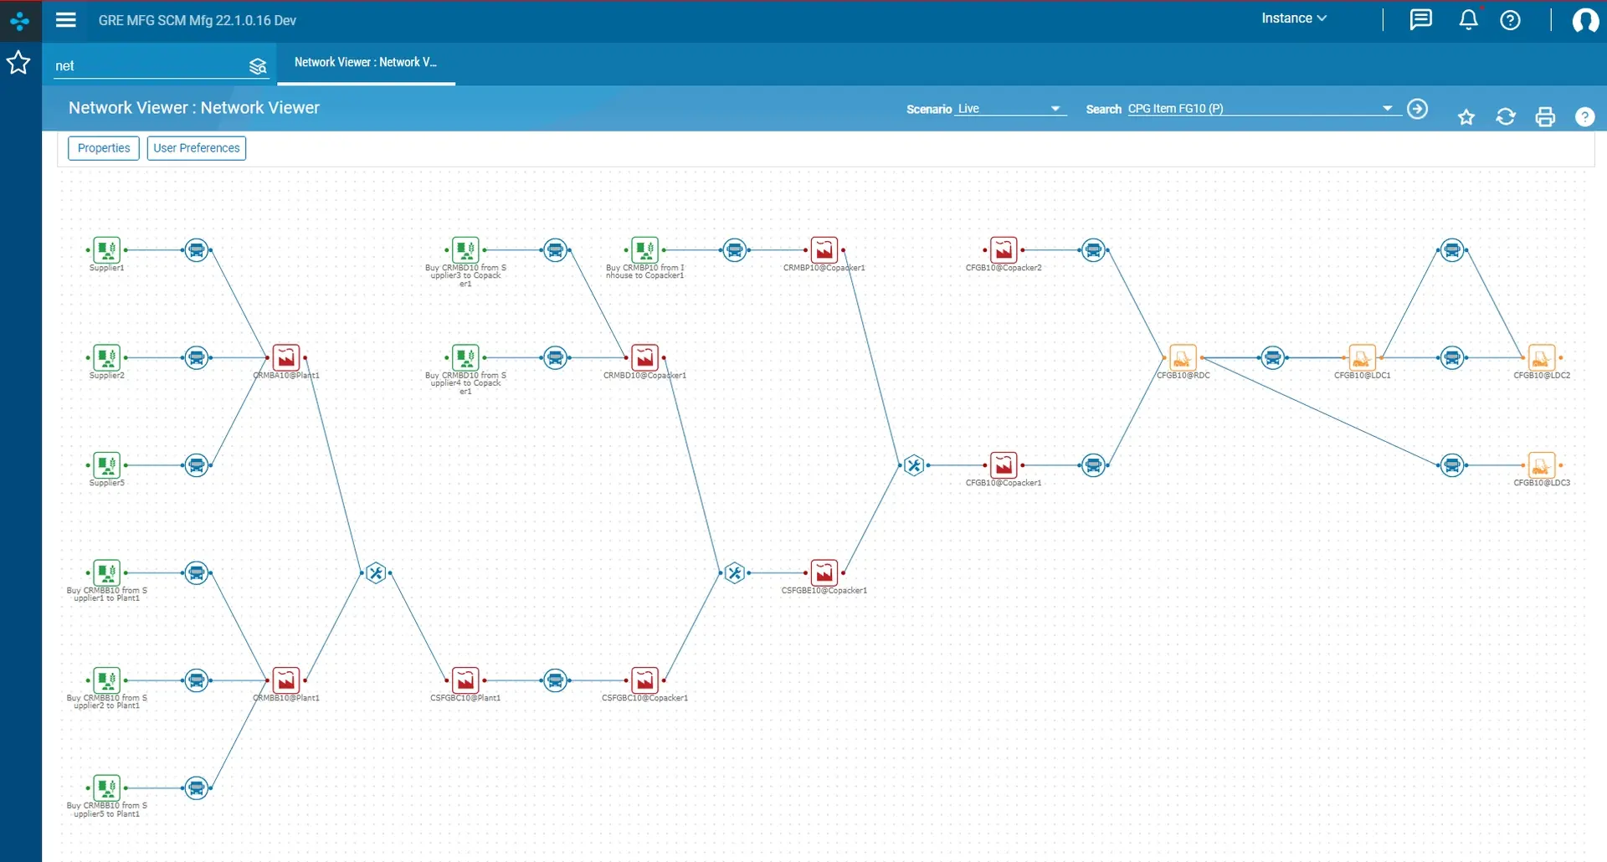This screenshot has width=1607, height=862.
Task: Open the hamburger navigation menu
Action: click(66, 20)
